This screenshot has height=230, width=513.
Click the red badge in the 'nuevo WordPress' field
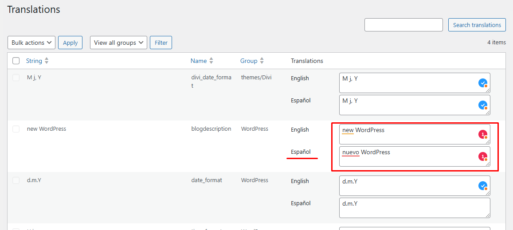click(483, 157)
